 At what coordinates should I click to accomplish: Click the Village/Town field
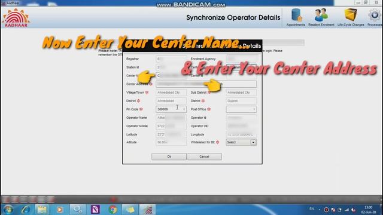coord(171,93)
